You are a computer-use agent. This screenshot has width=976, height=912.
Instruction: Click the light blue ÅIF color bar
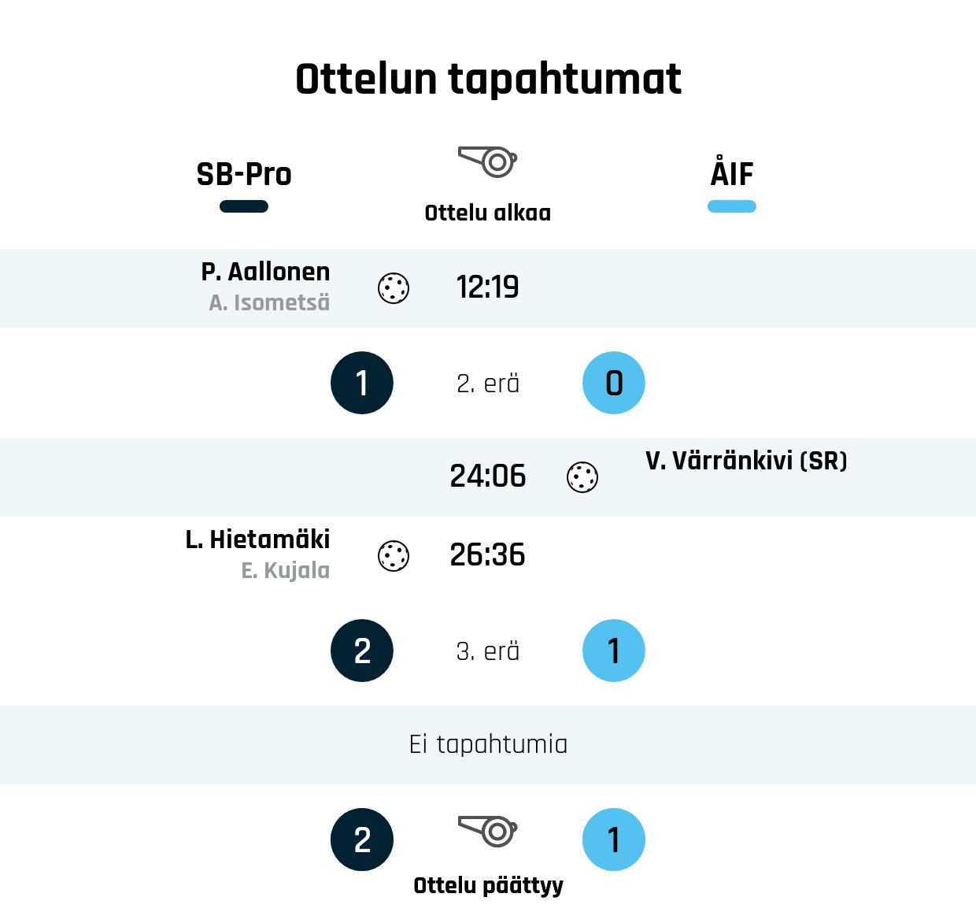(x=732, y=206)
